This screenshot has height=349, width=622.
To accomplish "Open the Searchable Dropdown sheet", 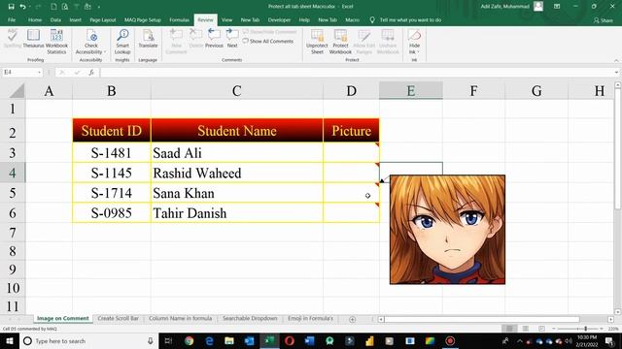I will pyautogui.click(x=250, y=319).
